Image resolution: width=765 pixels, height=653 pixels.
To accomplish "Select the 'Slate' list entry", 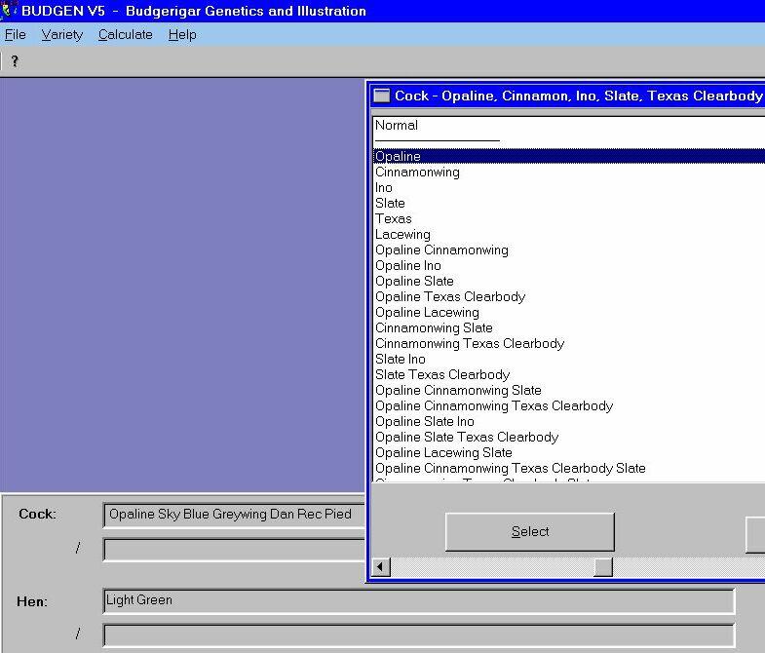I will pos(569,203).
